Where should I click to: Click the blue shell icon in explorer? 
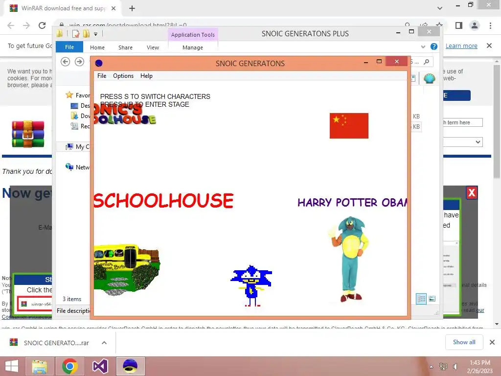click(x=430, y=78)
